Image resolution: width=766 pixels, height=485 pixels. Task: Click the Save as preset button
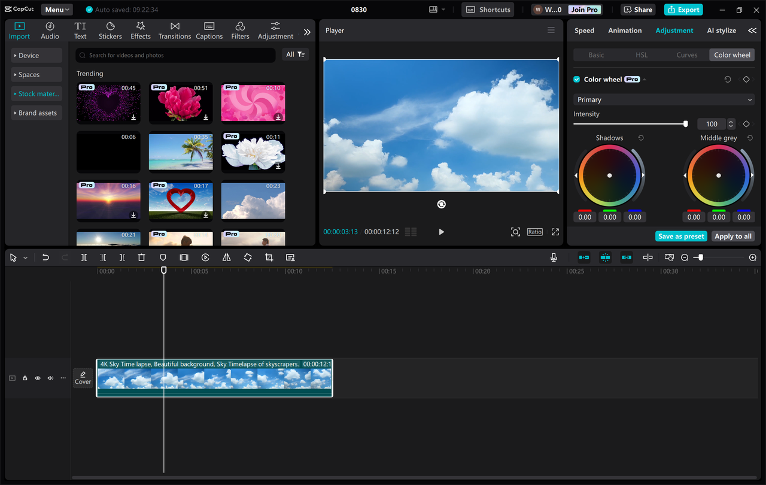tap(681, 236)
